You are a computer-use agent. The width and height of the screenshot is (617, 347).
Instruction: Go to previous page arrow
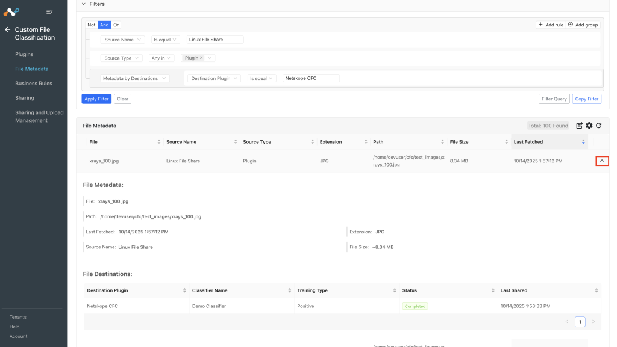[x=567, y=322]
